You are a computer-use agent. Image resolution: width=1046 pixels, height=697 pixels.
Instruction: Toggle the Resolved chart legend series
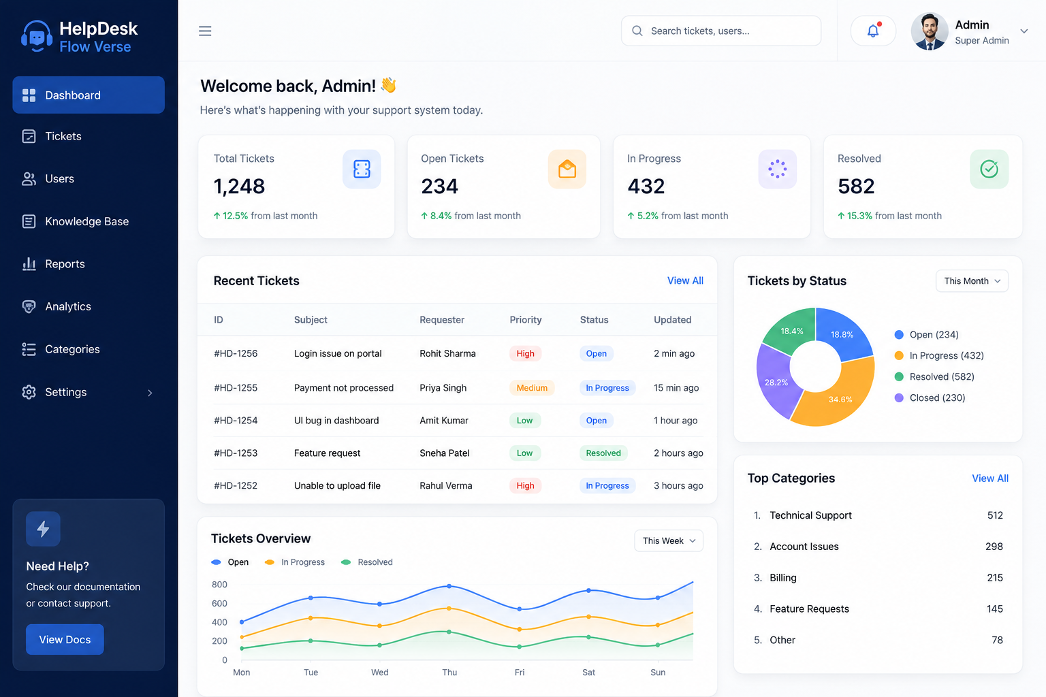point(367,562)
